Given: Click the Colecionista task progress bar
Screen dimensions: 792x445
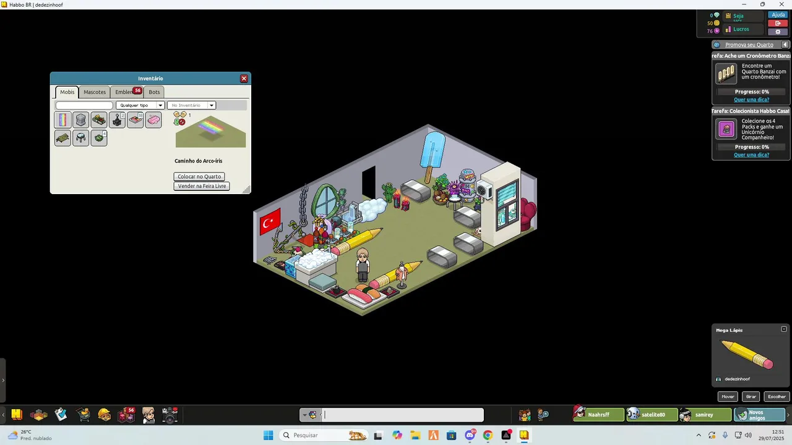Looking at the screenshot, I should pyautogui.click(x=751, y=147).
